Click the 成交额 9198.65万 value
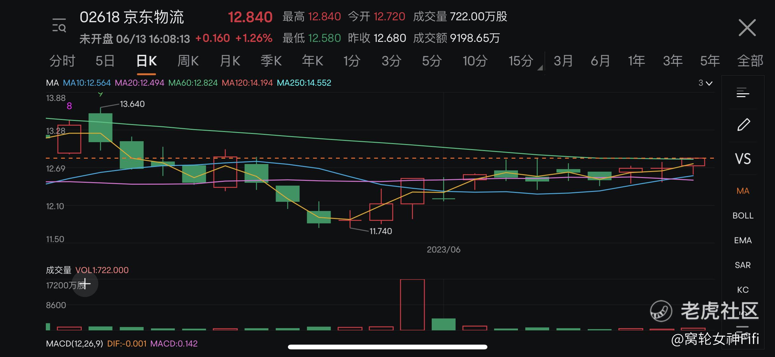The height and width of the screenshot is (357, 775). pos(457,38)
